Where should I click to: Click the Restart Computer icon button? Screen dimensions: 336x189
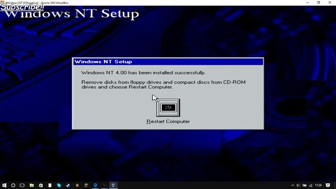coord(168,108)
